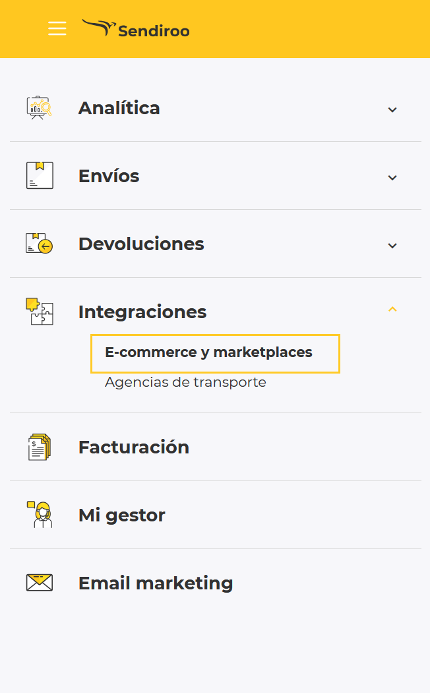Viewport: 430px width, 693px height.
Task: Open the hamburger menu
Action: pos(57,28)
